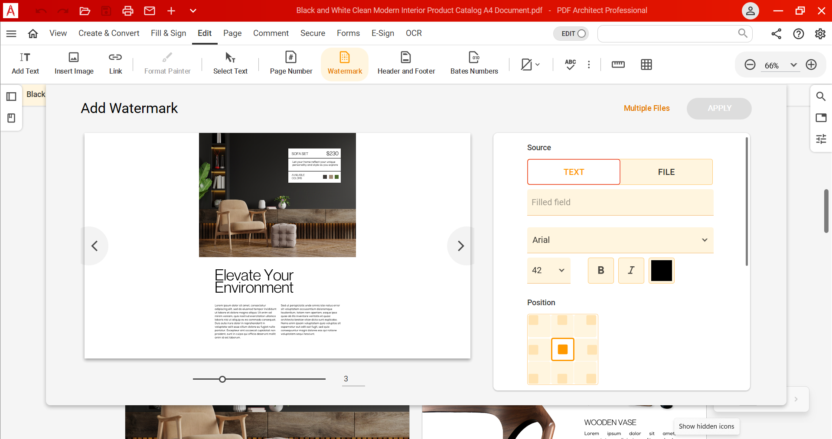Click the Multiple Files link
The height and width of the screenshot is (439, 832).
click(646, 108)
